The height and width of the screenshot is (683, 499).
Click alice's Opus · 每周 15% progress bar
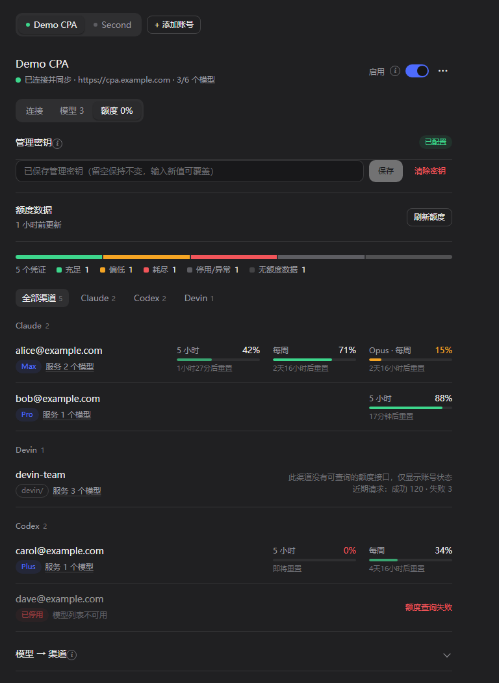[411, 360]
